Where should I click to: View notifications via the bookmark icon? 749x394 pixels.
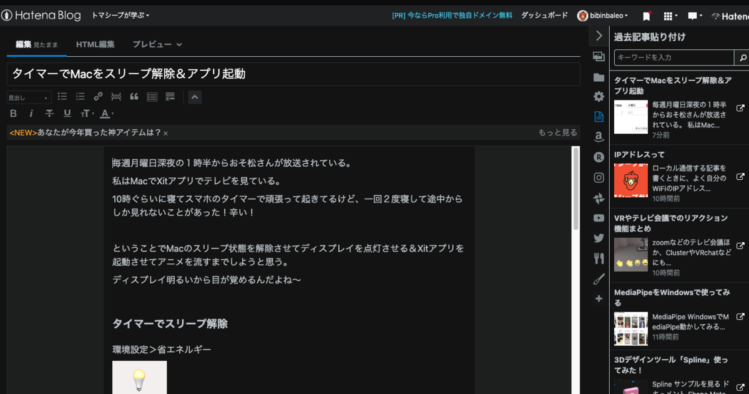point(647,16)
